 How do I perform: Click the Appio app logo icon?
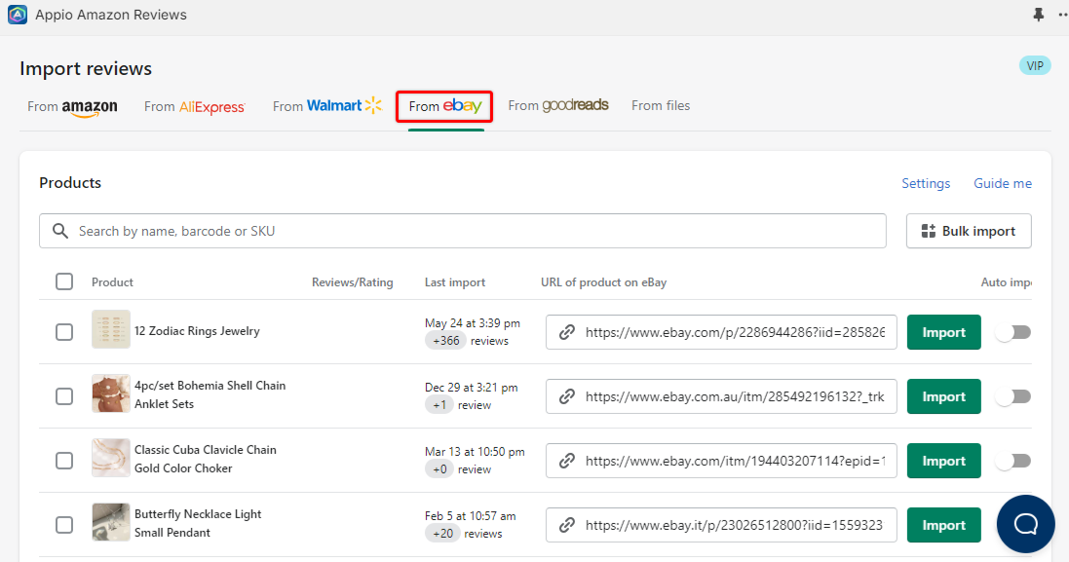[x=18, y=15]
